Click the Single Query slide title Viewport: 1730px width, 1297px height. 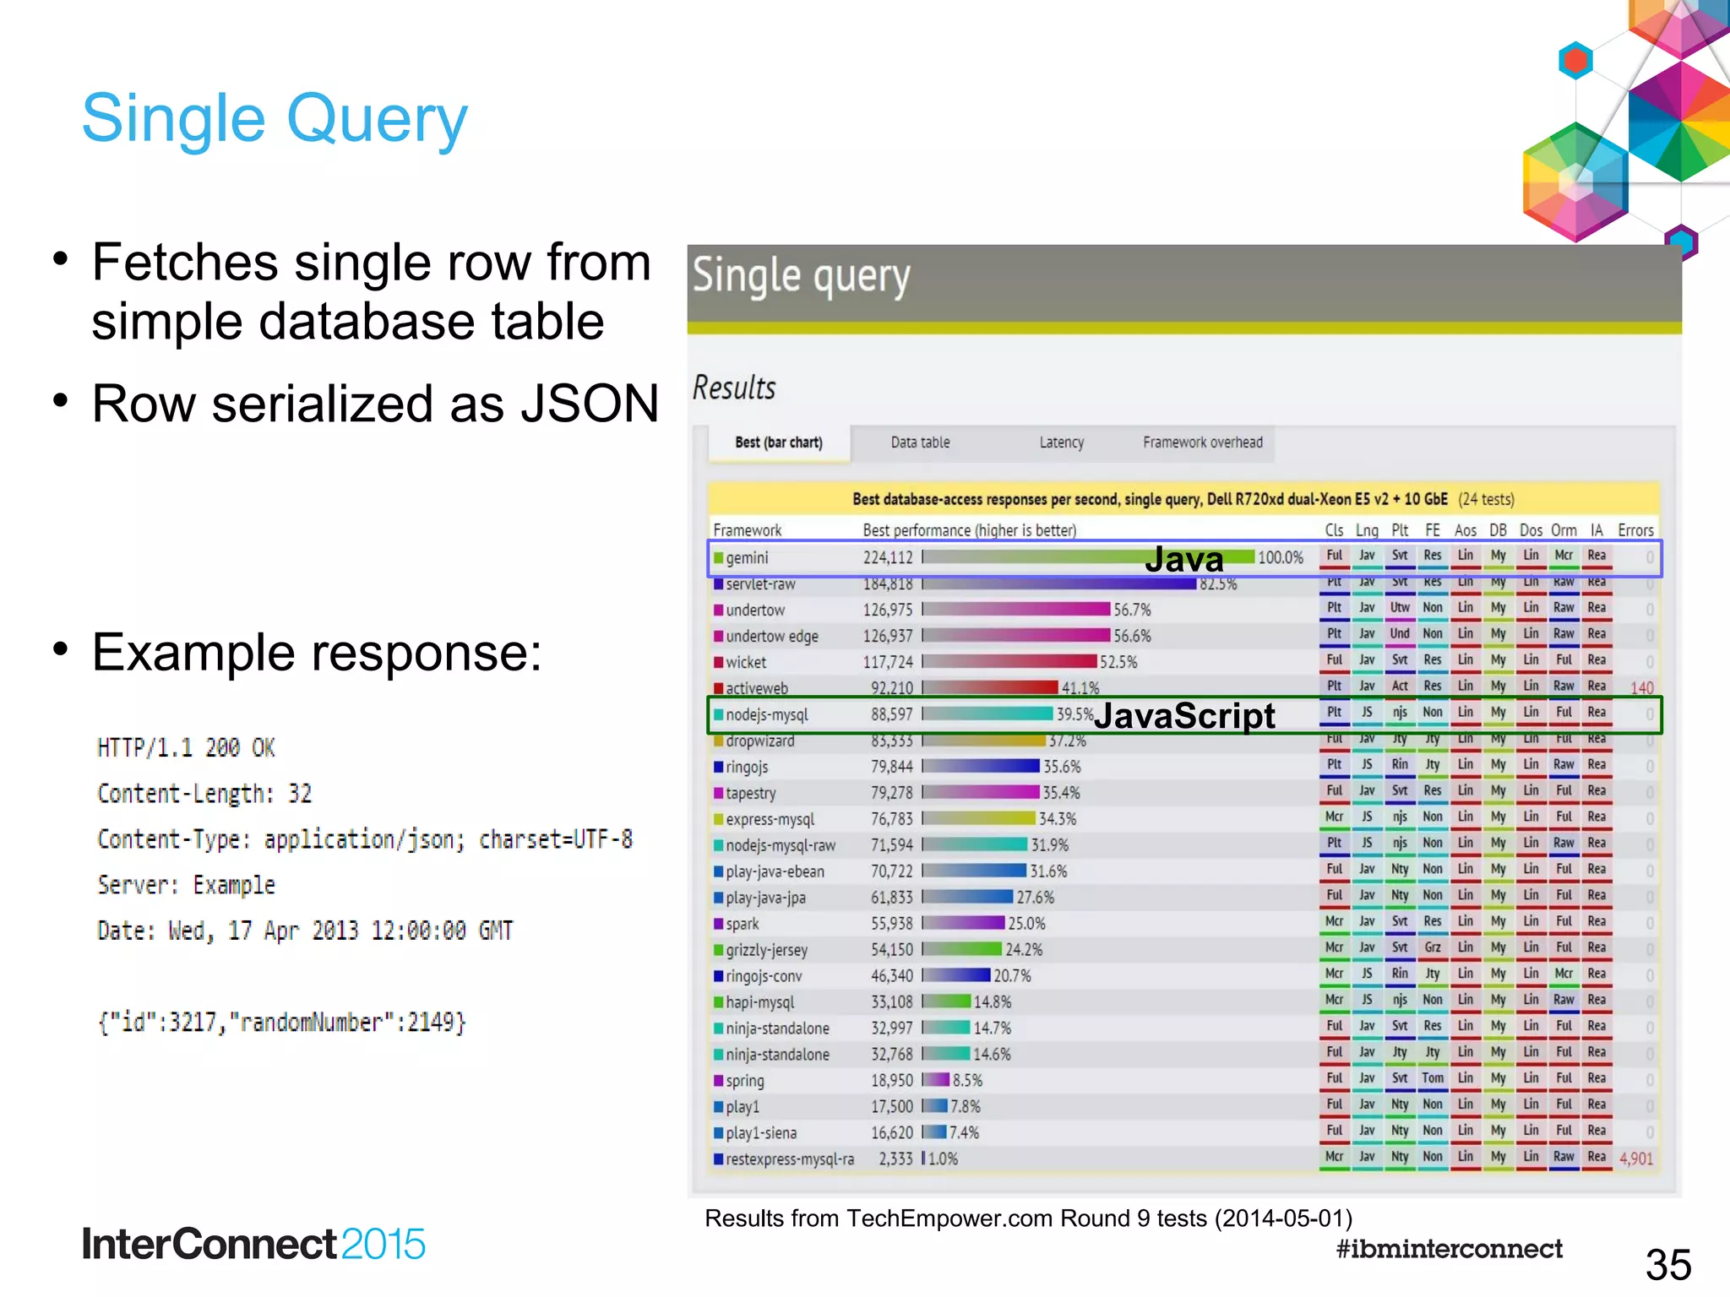pos(275,120)
